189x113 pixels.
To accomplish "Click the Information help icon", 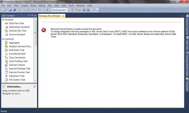I will [x=35, y=86].
